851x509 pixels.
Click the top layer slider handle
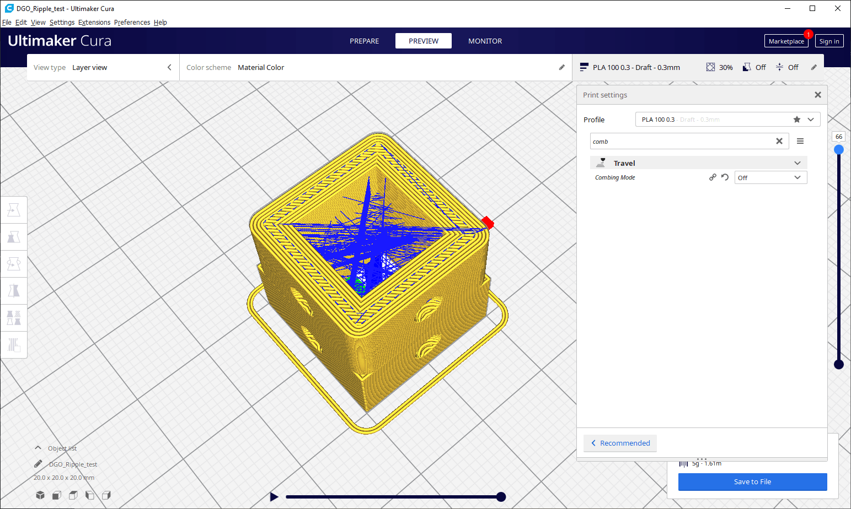tap(838, 150)
